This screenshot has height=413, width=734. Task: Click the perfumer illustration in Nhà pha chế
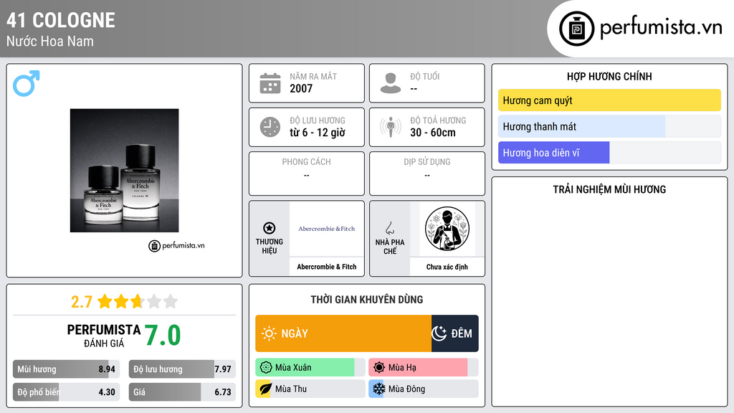pos(447,229)
